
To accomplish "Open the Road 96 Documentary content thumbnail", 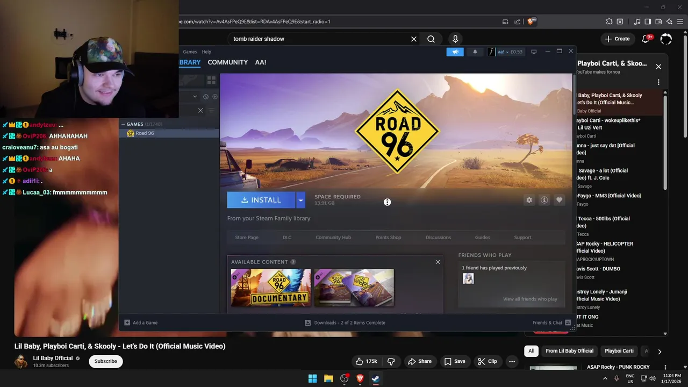I will 271,288.
